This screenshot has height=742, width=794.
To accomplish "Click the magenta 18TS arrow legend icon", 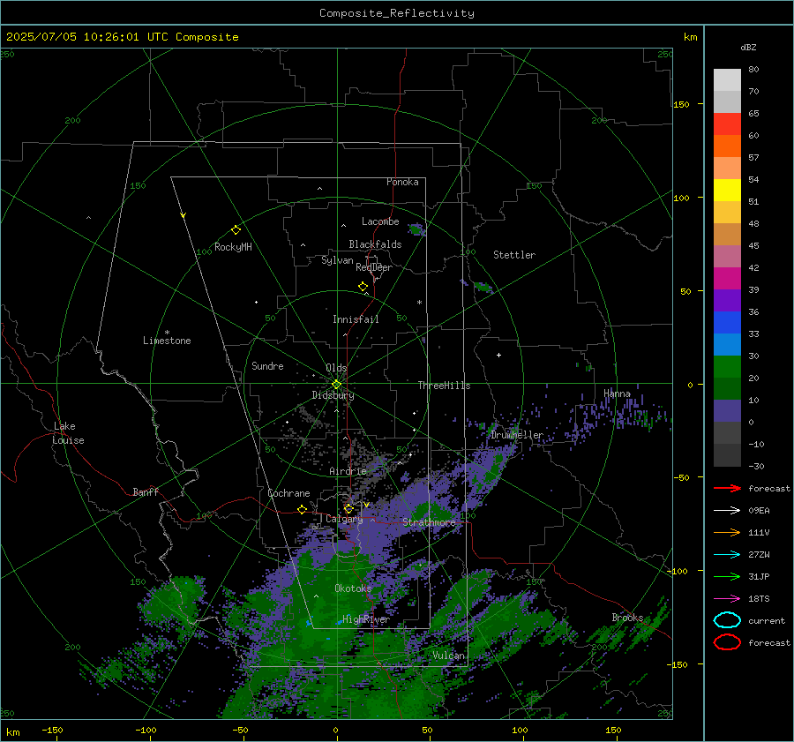I will pyautogui.click(x=727, y=598).
